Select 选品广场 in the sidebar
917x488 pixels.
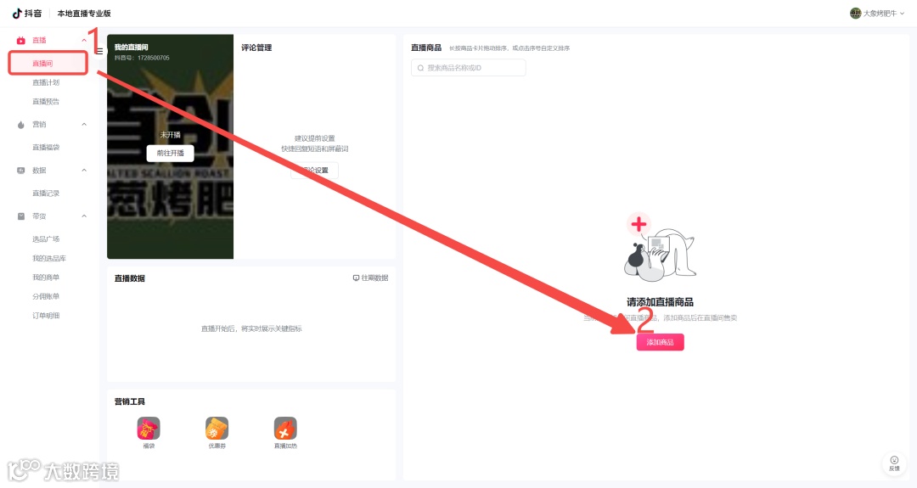click(x=46, y=239)
